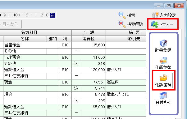Click 現金 in the 5,473 row
The image size is (187, 119).
tap(8, 95)
